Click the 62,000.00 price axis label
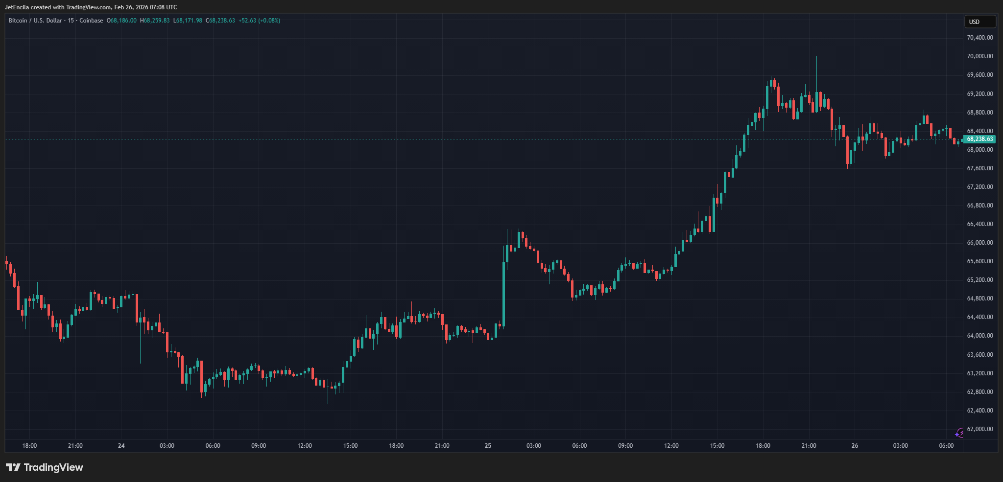Image resolution: width=1003 pixels, height=482 pixels. point(979,429)
